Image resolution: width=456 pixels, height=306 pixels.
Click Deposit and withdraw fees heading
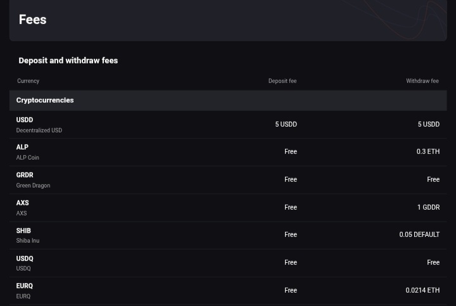tap(68, 60)
